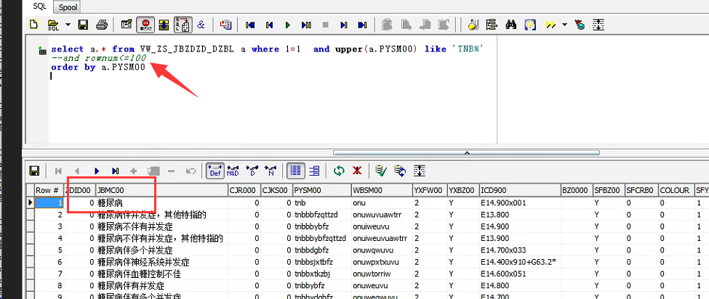Toggle the Def display mode button

(x=215, y=171)
